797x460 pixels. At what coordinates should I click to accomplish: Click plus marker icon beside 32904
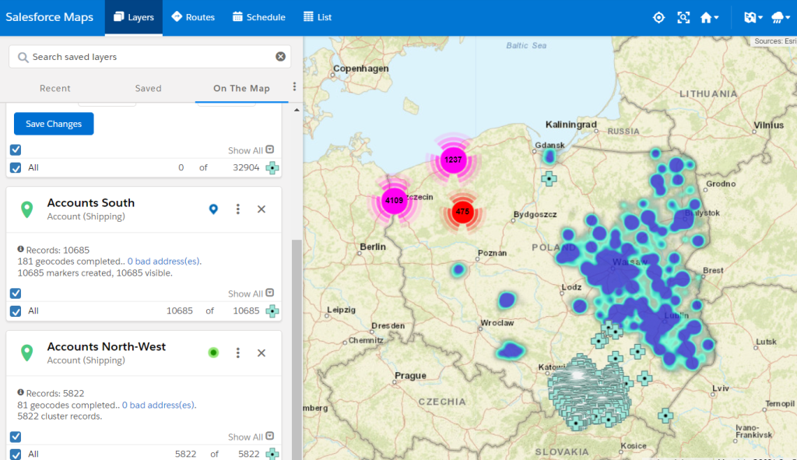coord(272,168)
